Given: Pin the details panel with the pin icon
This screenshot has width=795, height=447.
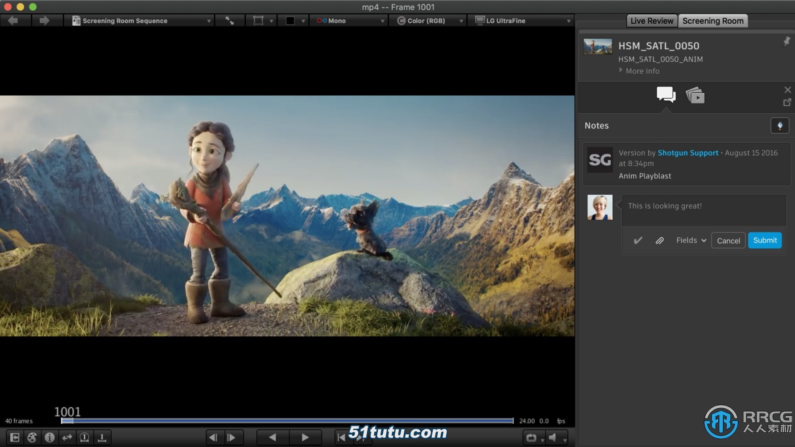Looking at the screenshot, I should [787, 41].
